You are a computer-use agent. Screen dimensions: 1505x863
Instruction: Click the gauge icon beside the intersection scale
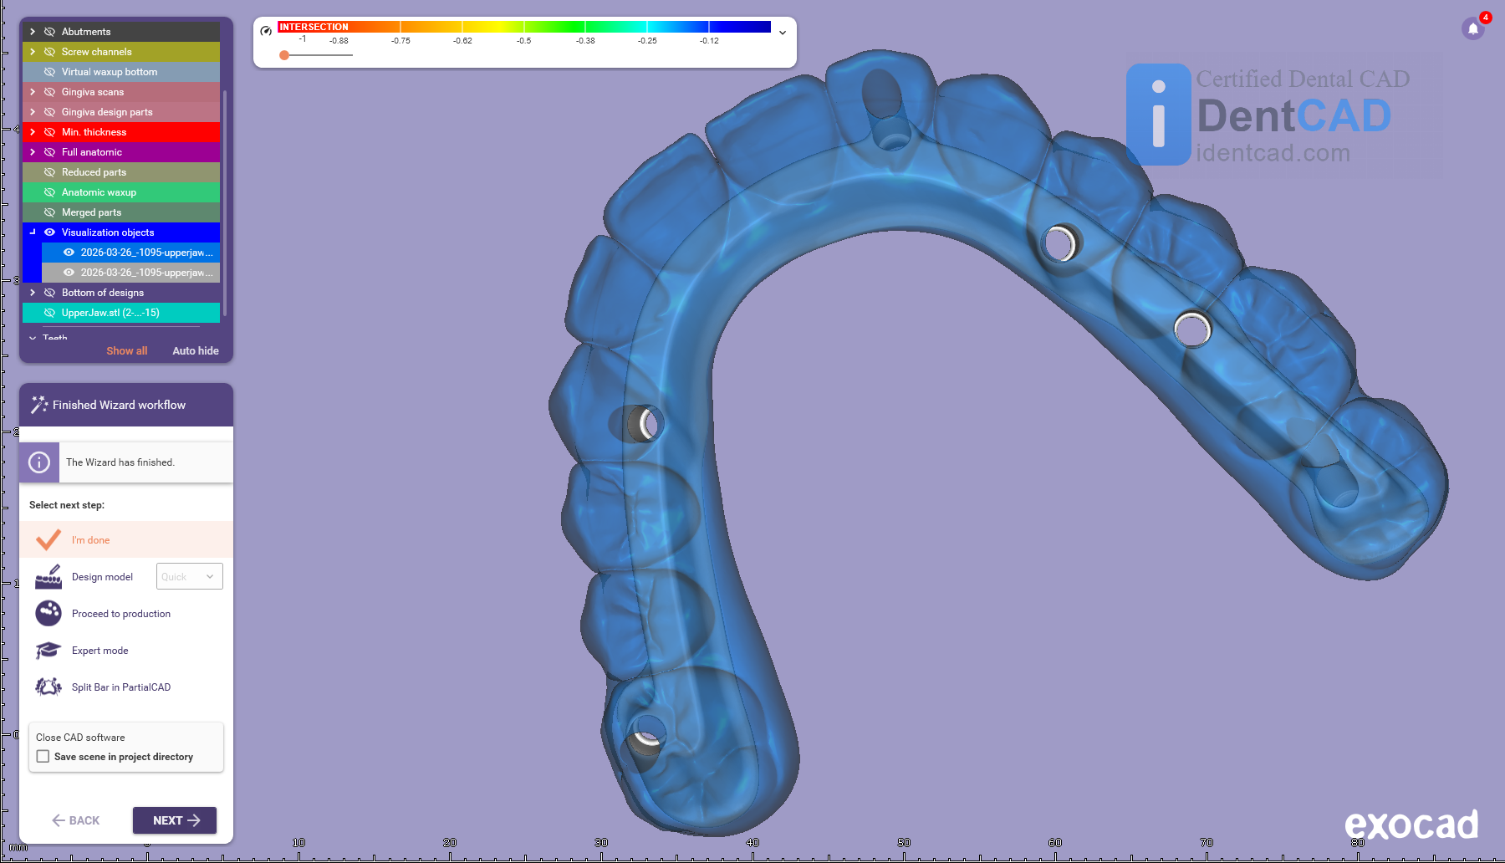[266, 31]
